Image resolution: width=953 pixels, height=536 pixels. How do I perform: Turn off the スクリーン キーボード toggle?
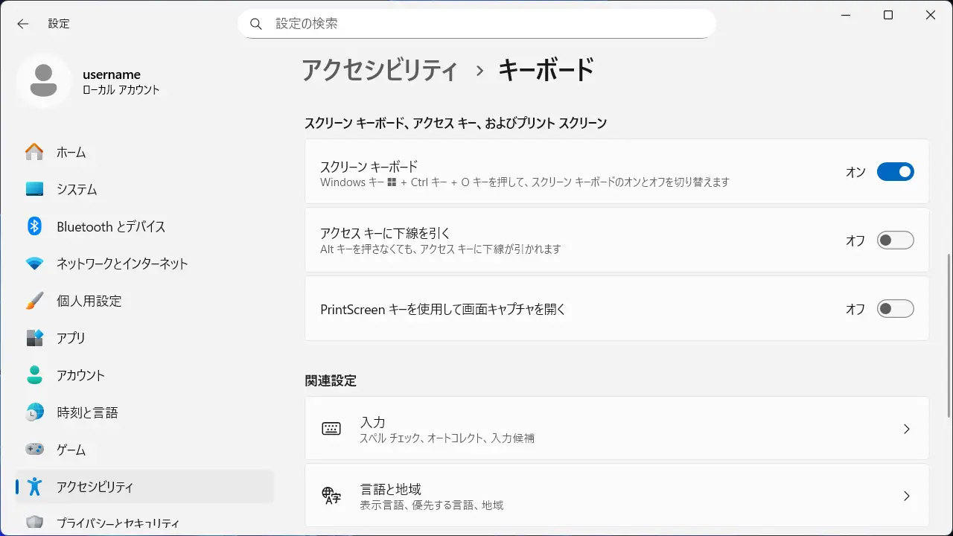pyautogui.click(x=895, y=172)
